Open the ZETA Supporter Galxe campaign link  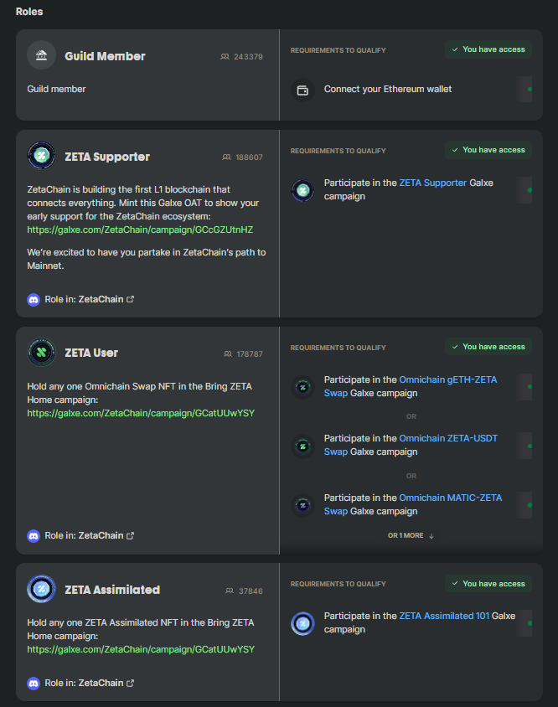pyautogui.click(x=432, y=183)
